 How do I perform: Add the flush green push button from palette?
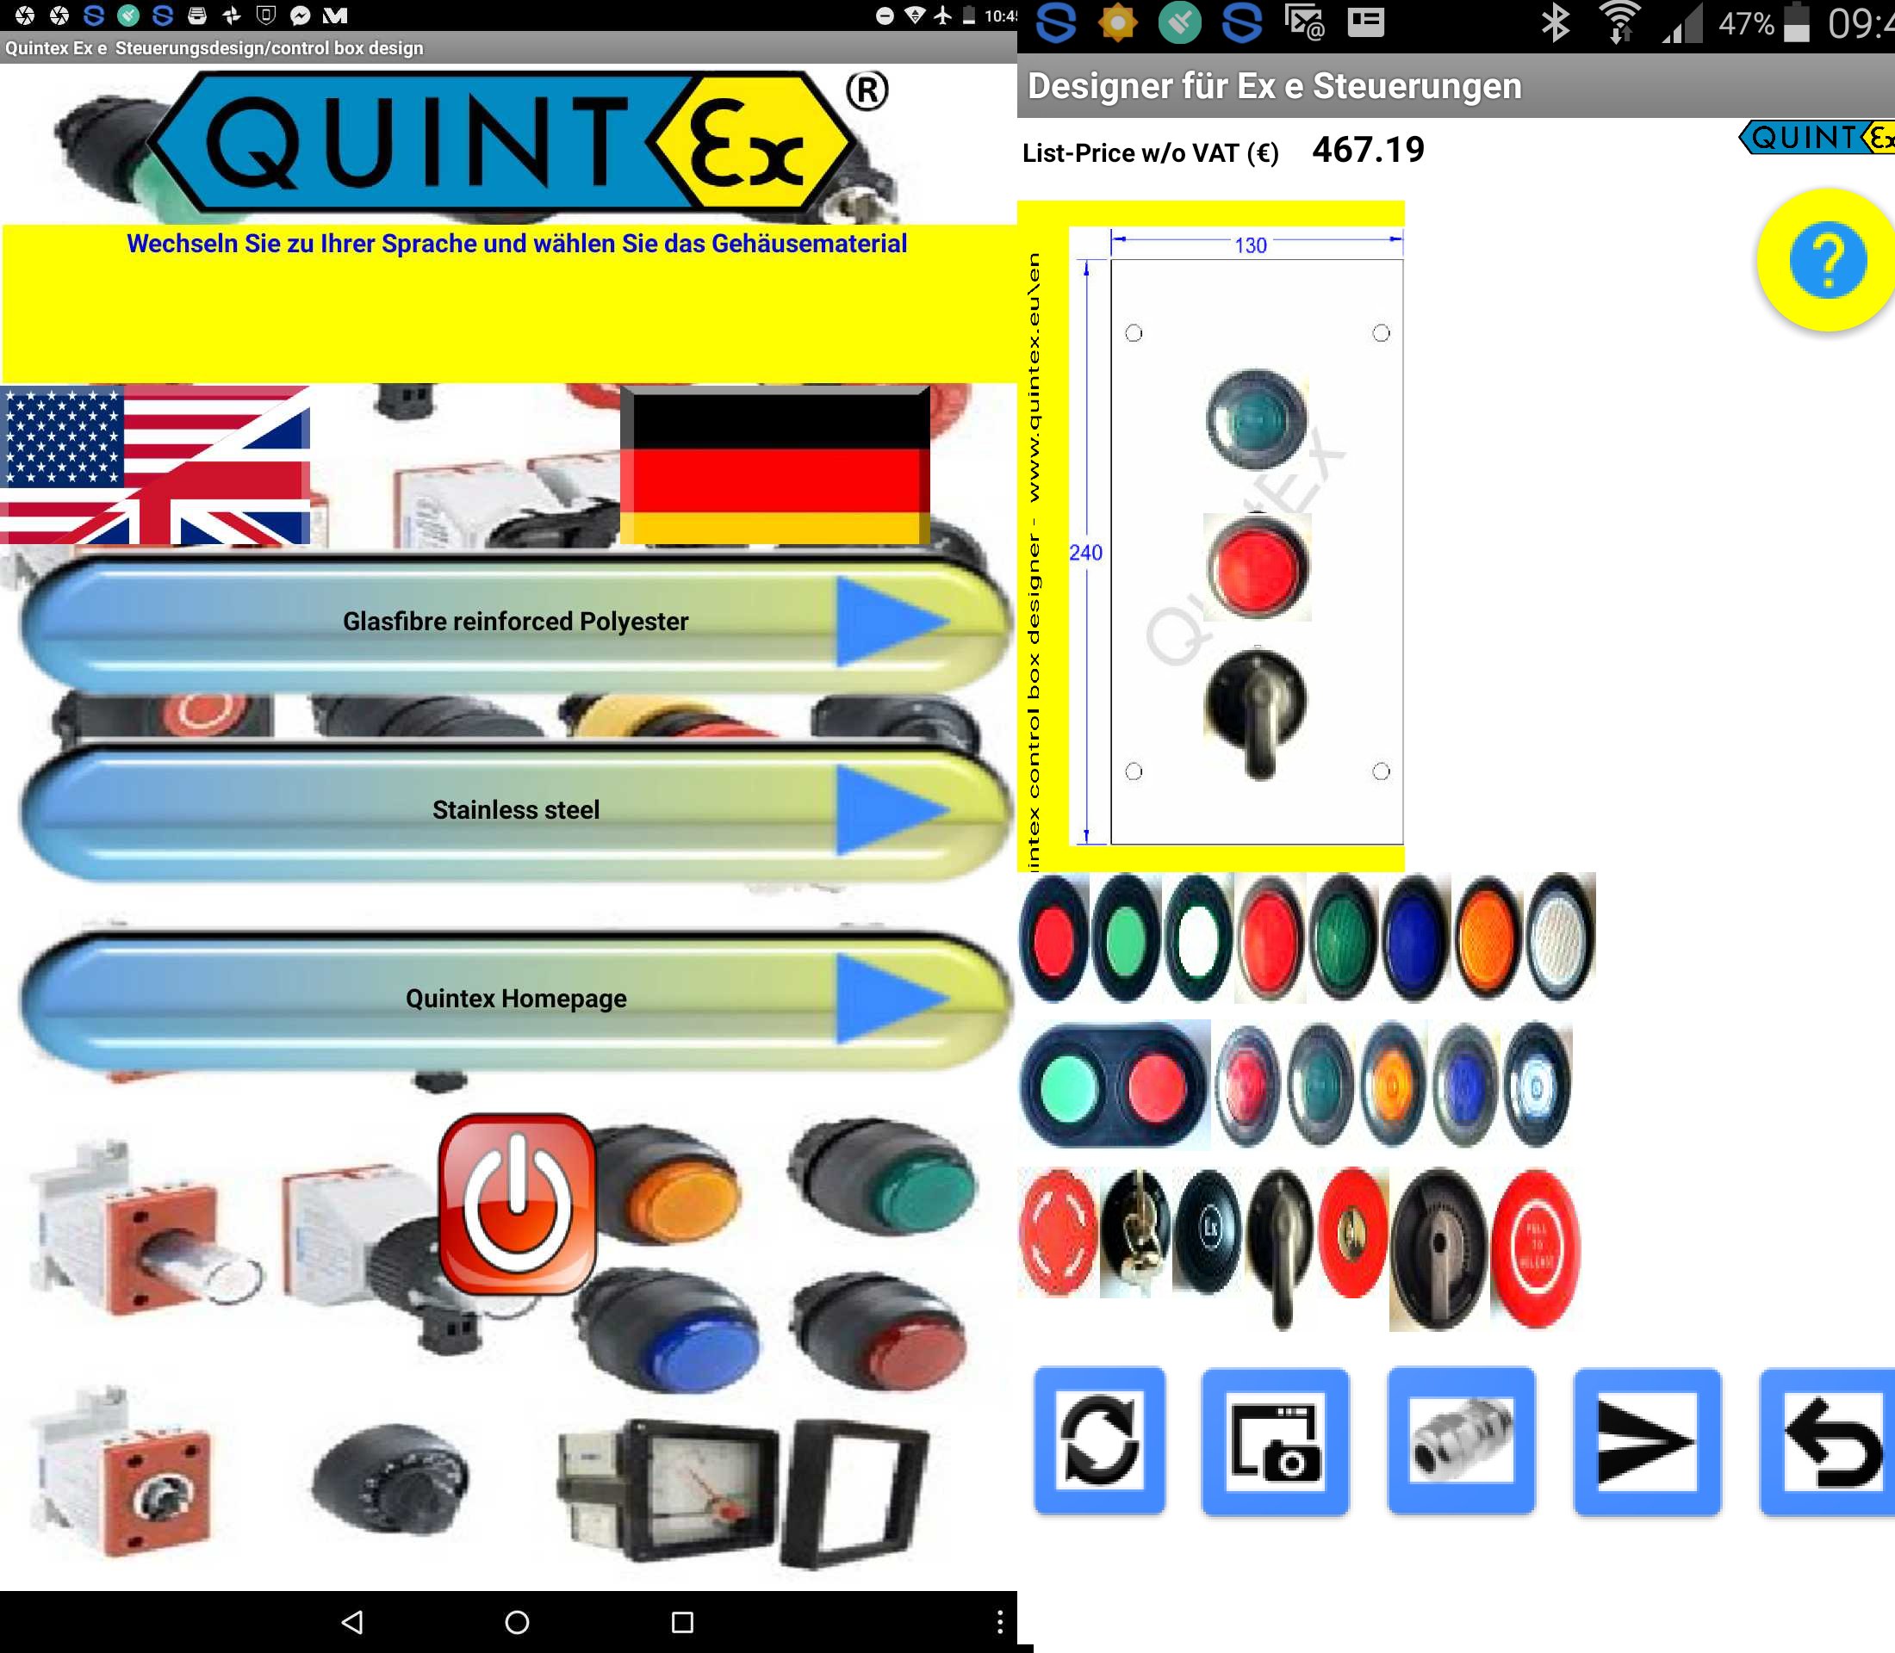click(x=1126, y=938)
